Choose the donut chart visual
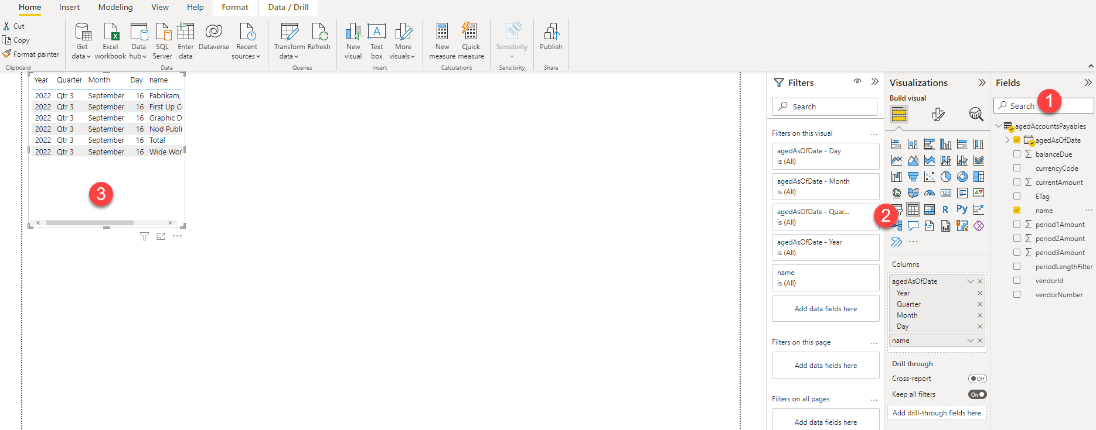The width and height of the screenshot is (1096, 430). pos(962,177)
